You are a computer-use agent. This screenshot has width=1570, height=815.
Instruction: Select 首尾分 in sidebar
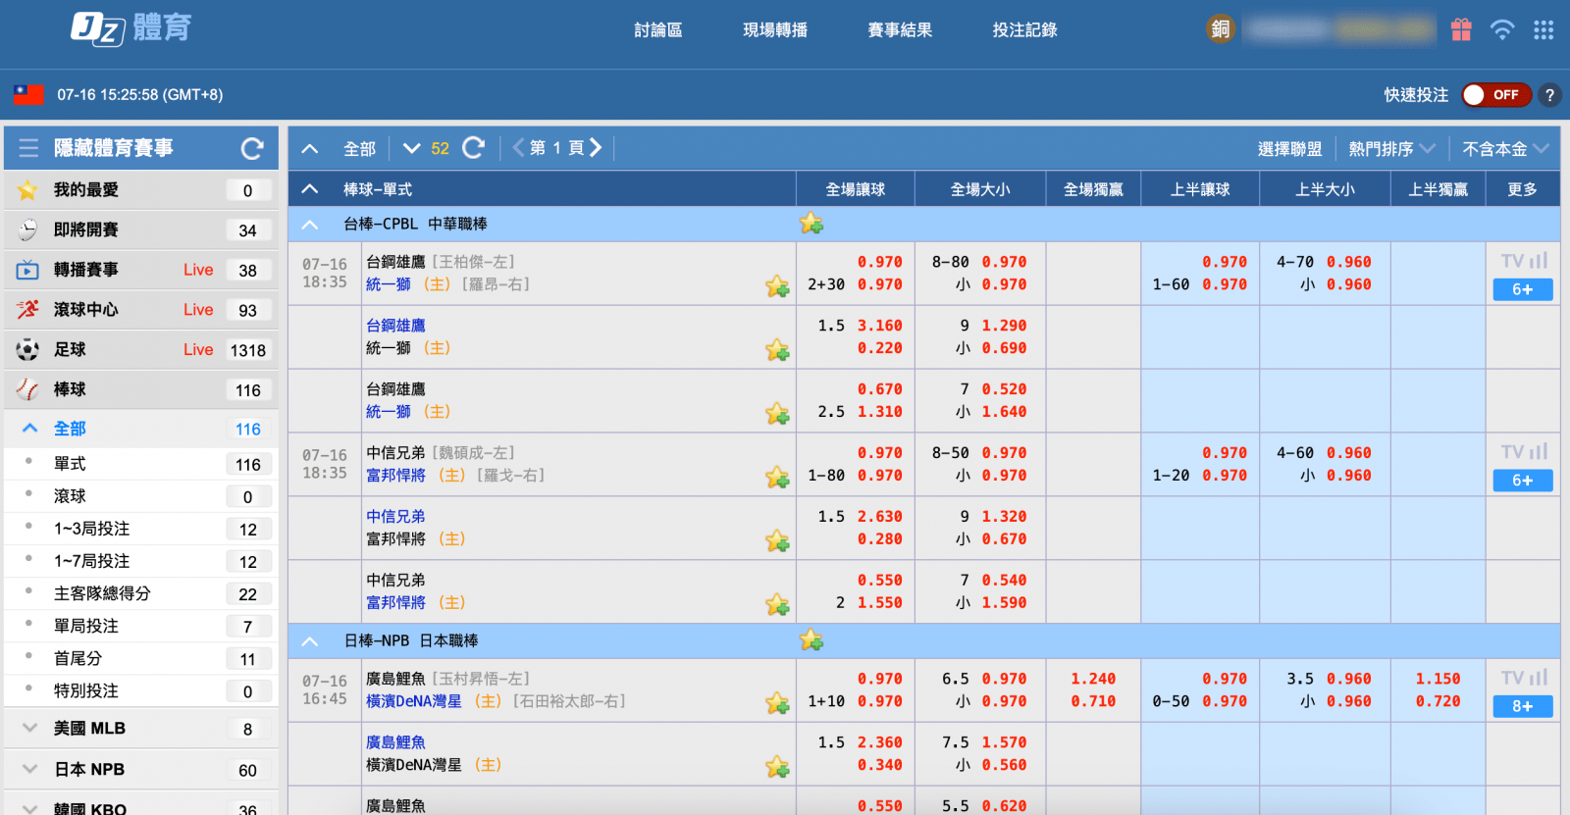[x=141, y=658]
